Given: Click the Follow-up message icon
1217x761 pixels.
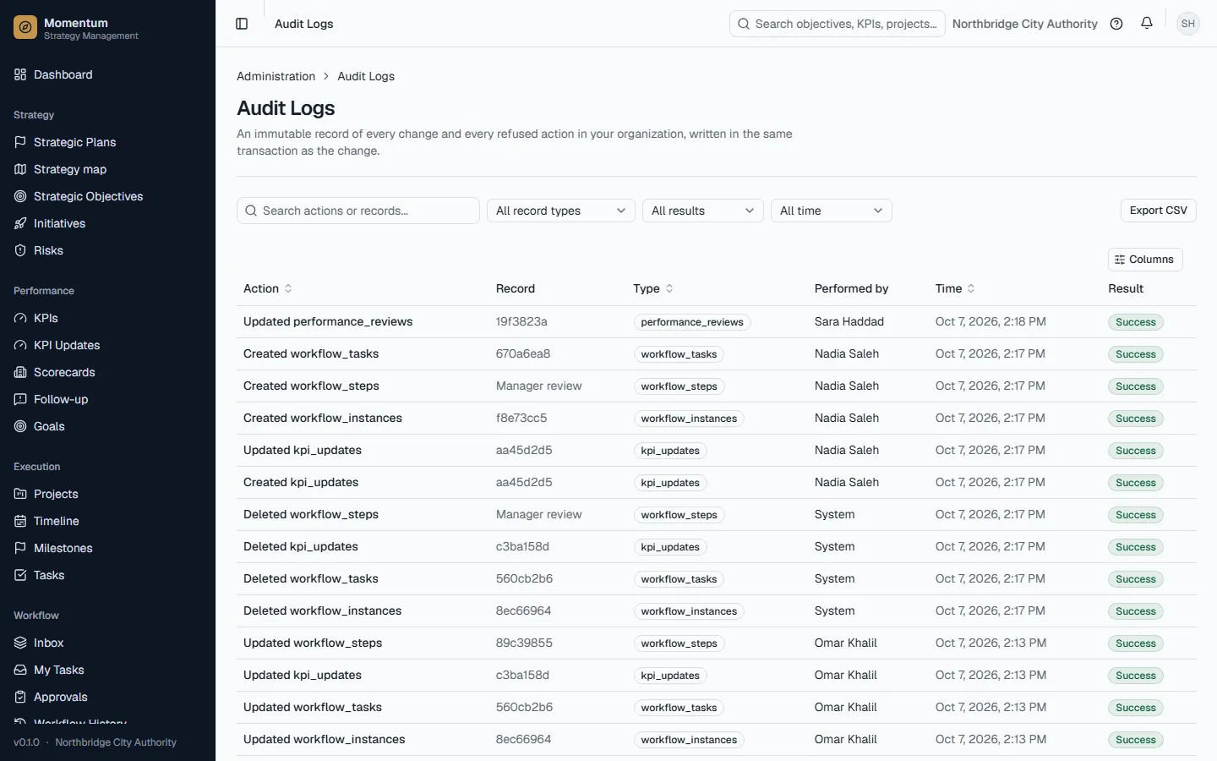Looking at the screenshot, I should (20, 399).
